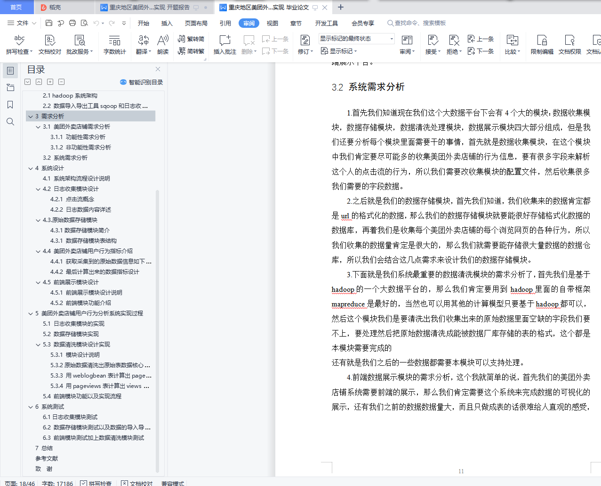Click page count 18/46 in status bar
This screenshot has width=601, height=486.
(x=20, y=483)
